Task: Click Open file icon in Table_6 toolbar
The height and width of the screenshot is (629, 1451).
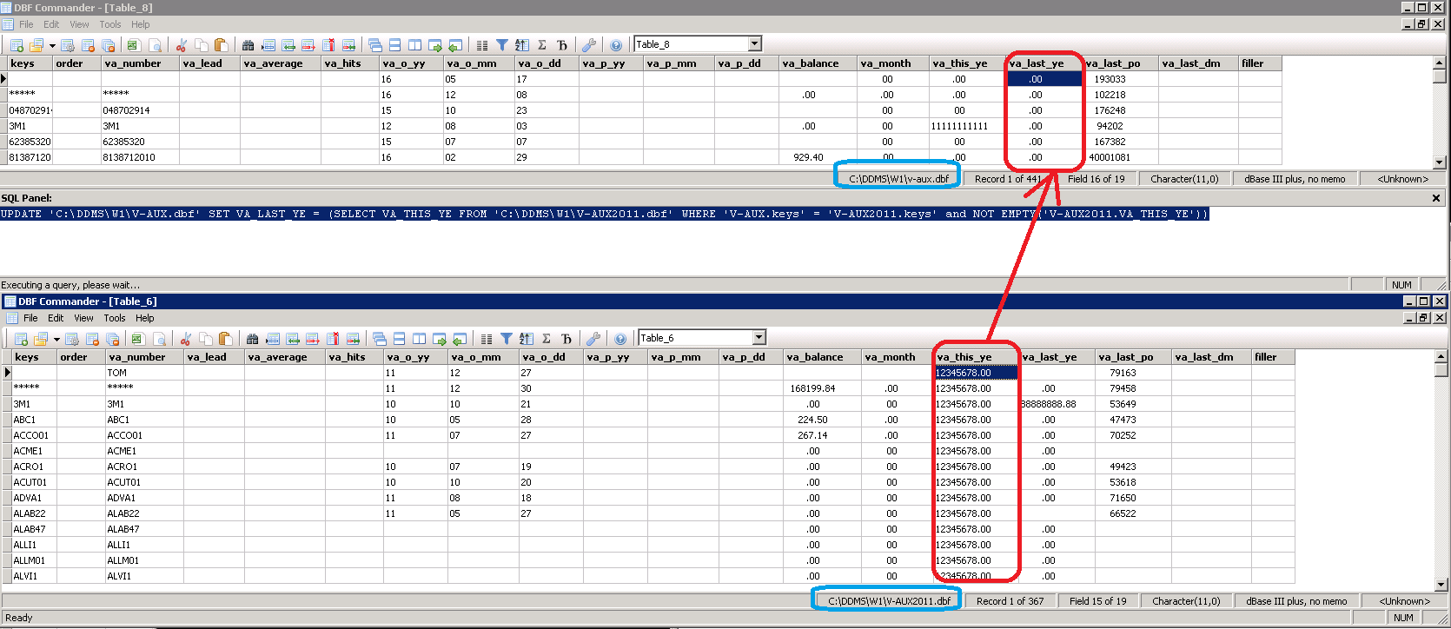Action: 40,339
